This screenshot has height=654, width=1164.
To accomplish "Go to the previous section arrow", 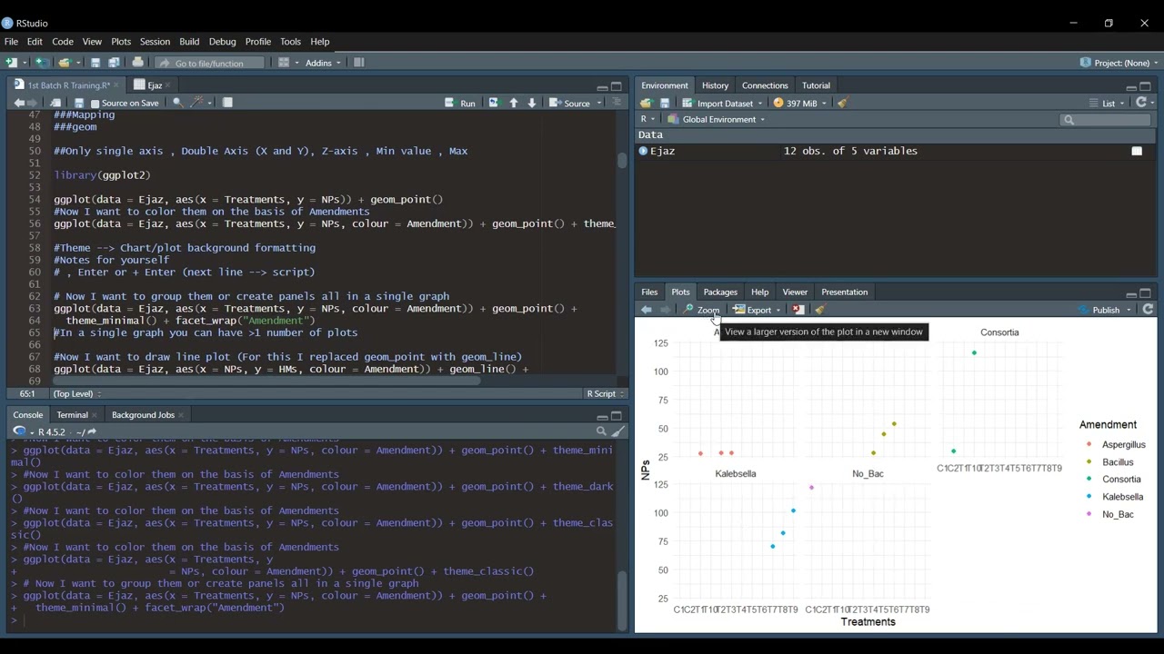I will [514, 104].
